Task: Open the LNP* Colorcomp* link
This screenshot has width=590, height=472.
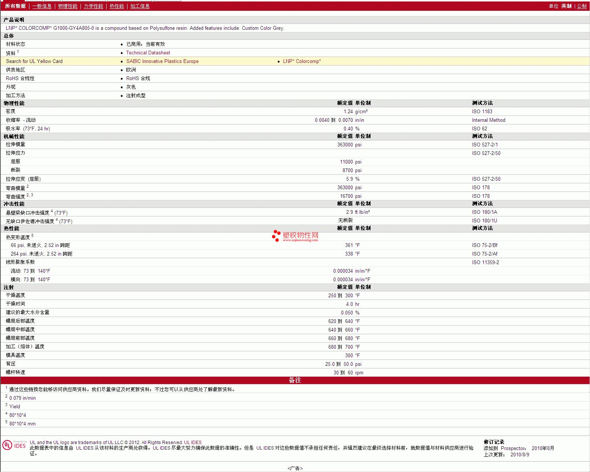Action: (302, 61)
